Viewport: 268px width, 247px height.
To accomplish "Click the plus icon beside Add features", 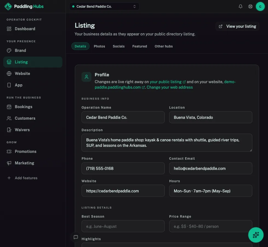I will click(x=9, y=178).
